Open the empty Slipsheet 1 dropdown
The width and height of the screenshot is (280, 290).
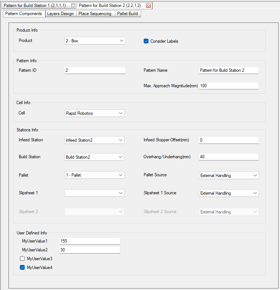(x=94, y=193)
